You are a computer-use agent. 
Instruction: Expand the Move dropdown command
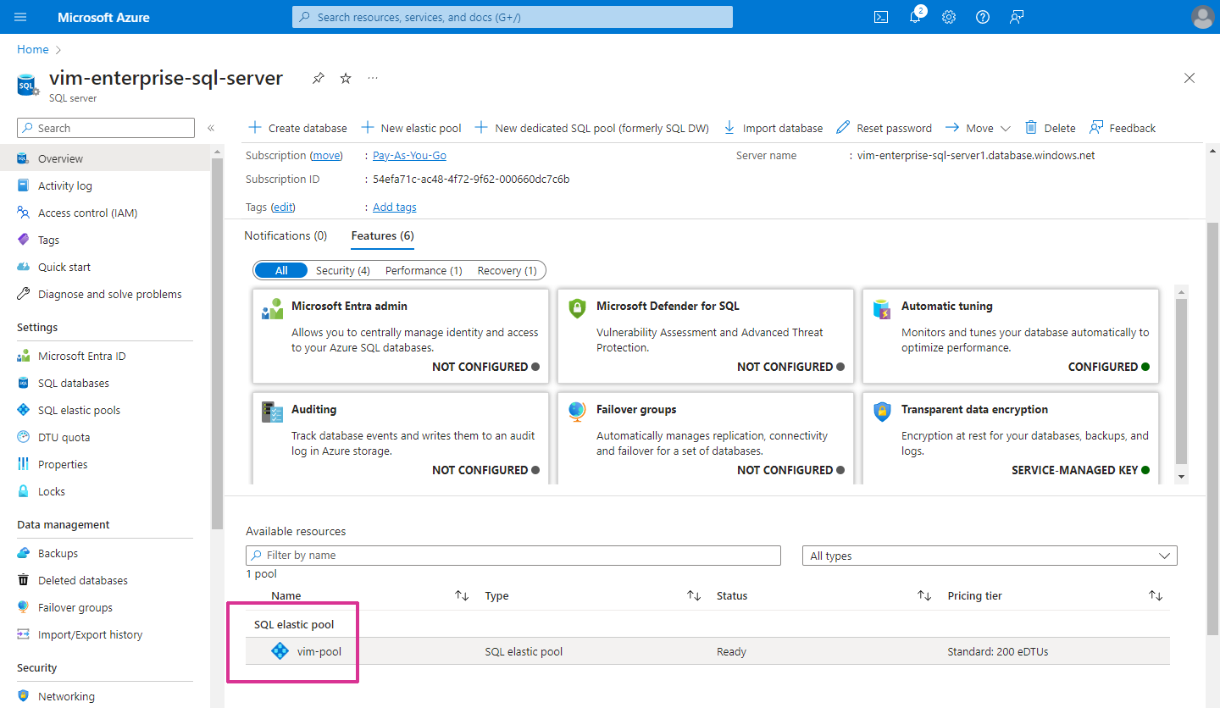coord(978,128)
